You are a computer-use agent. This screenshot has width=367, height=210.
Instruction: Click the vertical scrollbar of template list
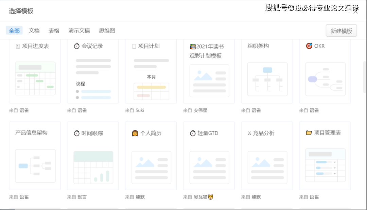[x=365, y=78]
